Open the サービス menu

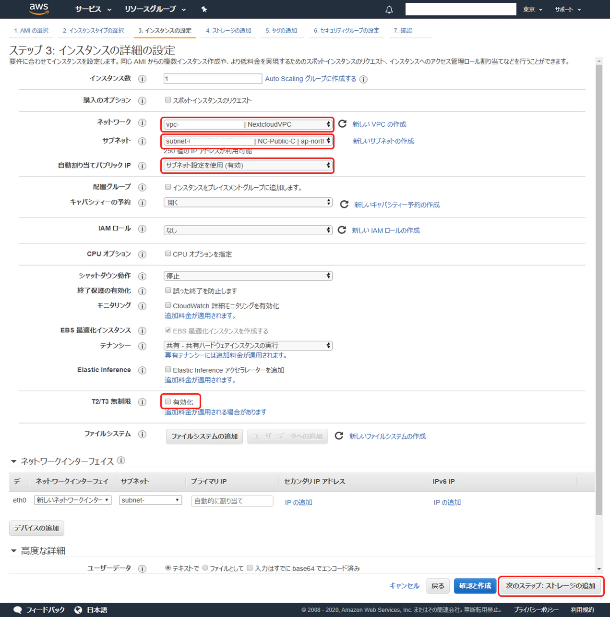click(93, 9)
